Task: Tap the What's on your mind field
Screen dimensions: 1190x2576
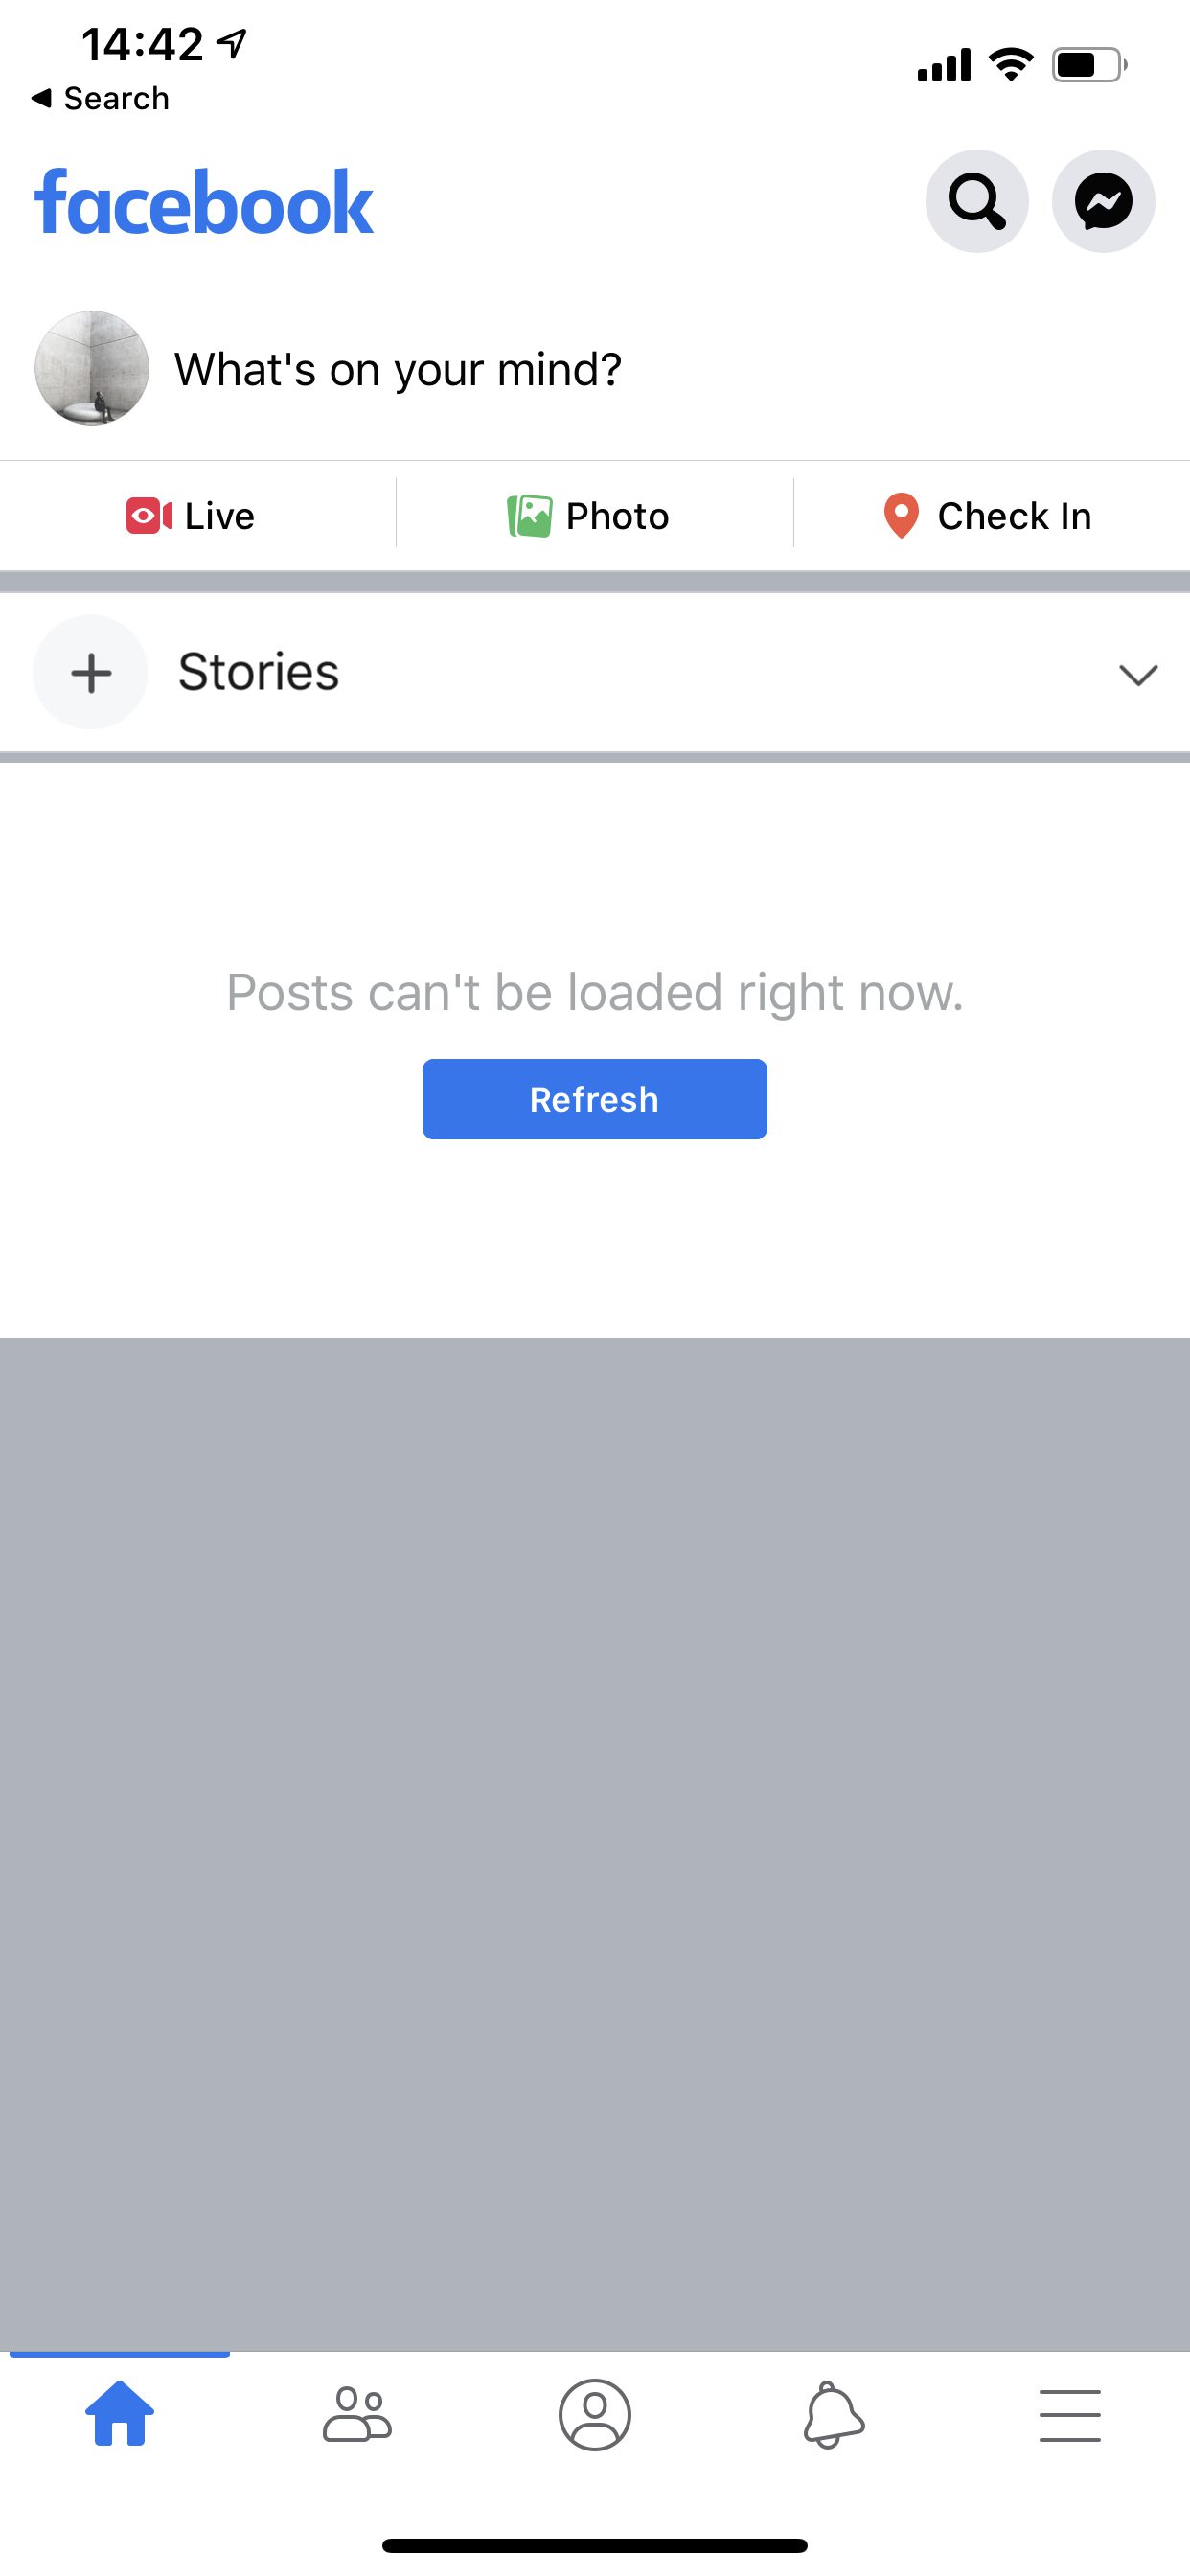Action: pyautogui.click(x=398, y=369)
